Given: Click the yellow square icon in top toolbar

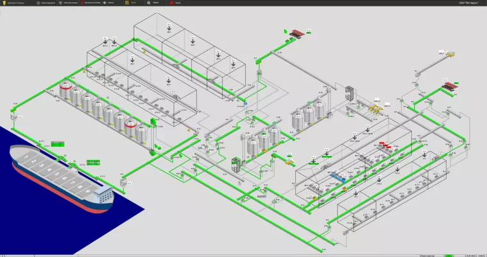Looking at the screenshot, I should pos(126,3).
